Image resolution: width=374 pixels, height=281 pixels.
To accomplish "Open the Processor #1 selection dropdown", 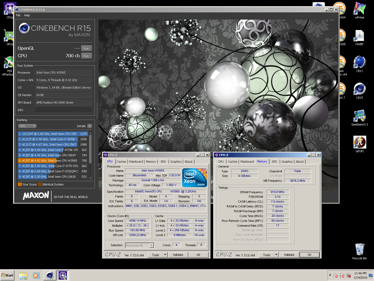I will [x=139, y=245].
